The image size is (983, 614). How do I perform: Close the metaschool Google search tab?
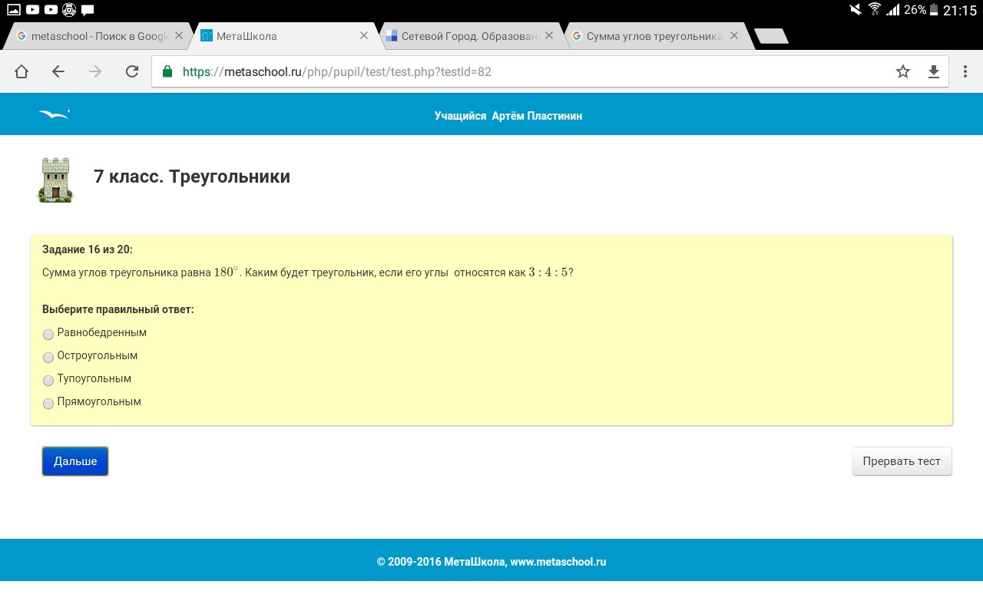coord(179,35)
